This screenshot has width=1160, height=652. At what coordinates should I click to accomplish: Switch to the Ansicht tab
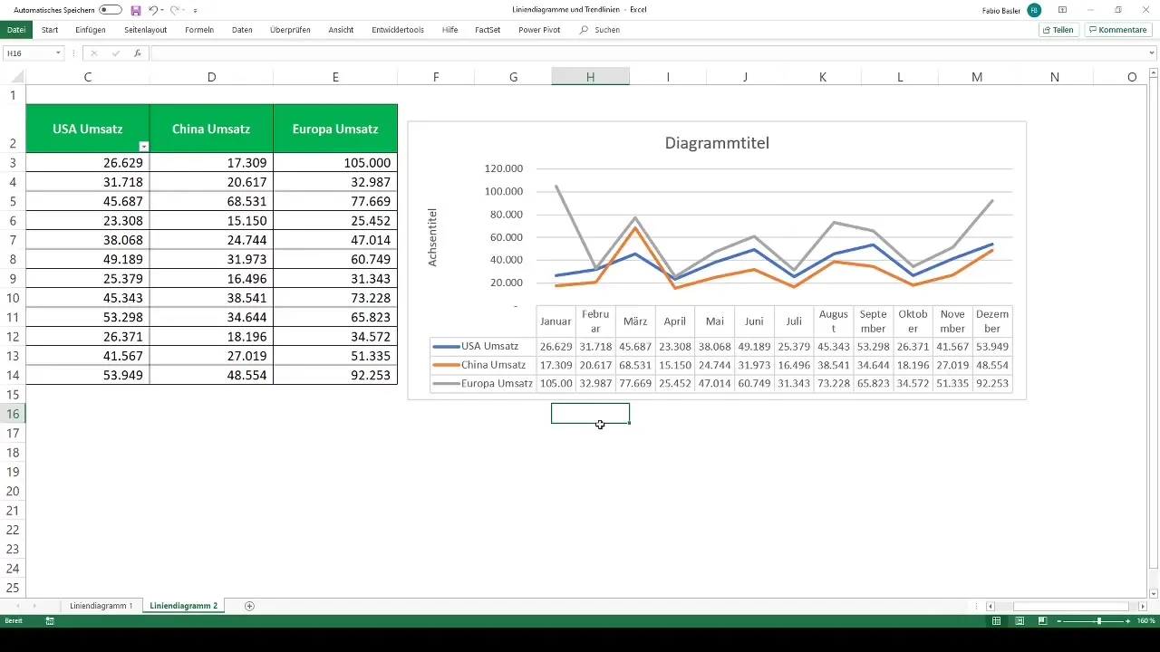pyautogui.click(x=341, y=30)
